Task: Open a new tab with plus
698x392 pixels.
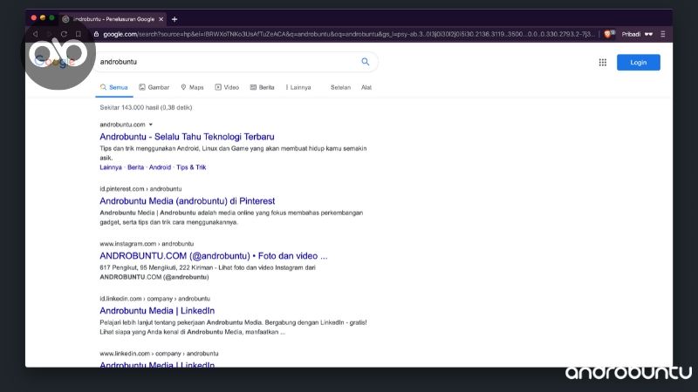Action: [174, 19]
